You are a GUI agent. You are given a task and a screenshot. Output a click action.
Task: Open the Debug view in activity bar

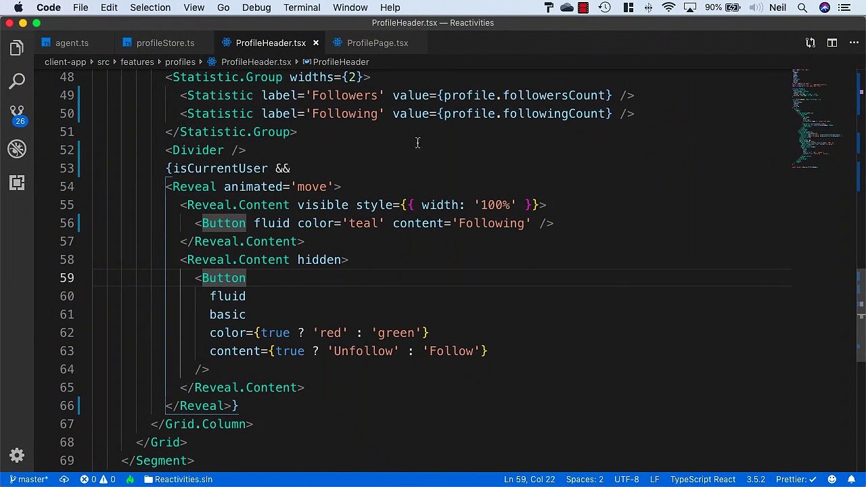(17, 149)
